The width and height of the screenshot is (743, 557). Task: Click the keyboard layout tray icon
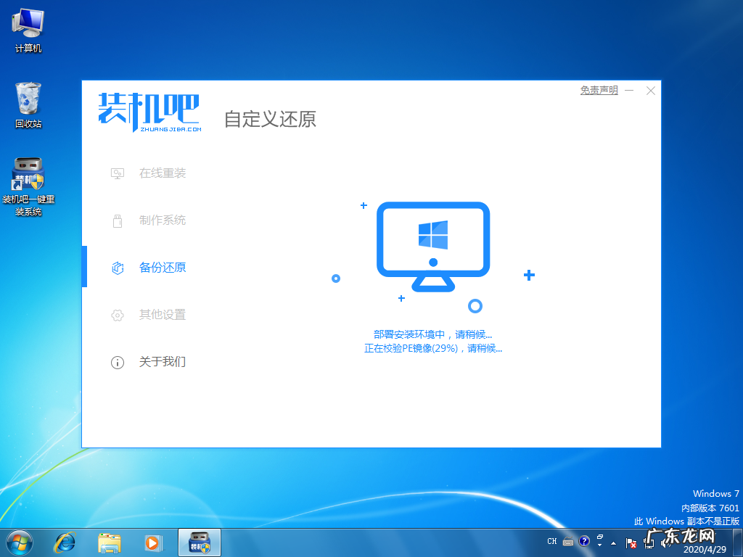[x=568, y=542]
